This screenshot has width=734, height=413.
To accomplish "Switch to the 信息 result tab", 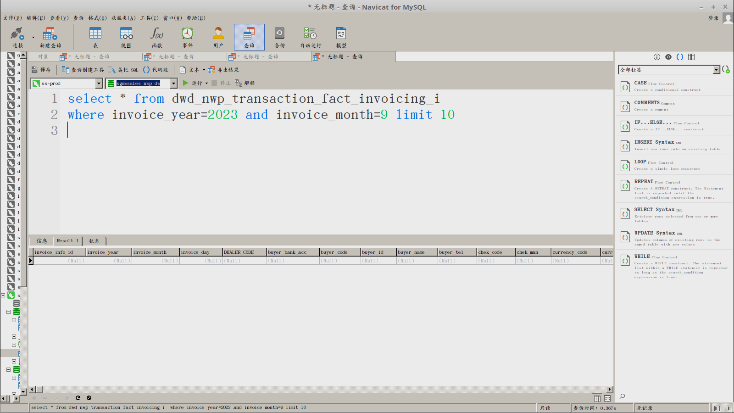I will pyautogui.click(x=42, y=241).
